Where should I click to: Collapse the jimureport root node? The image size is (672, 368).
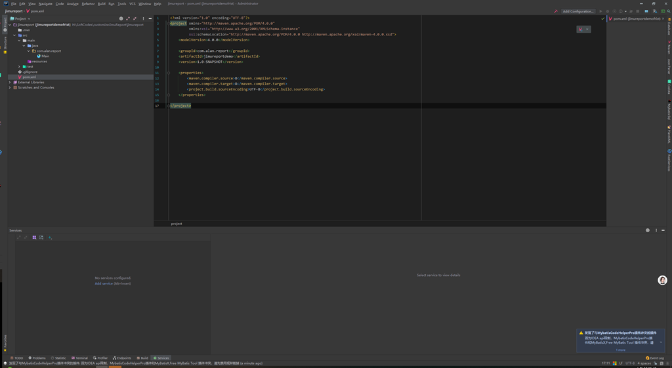click(10, 25)
